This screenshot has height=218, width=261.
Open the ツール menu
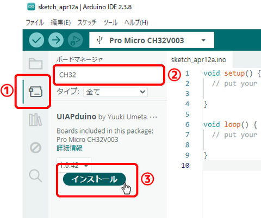point(110,22)
